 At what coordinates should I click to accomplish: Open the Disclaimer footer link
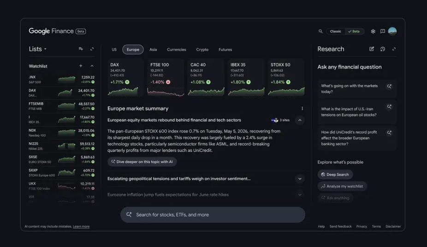click(393, 227)
